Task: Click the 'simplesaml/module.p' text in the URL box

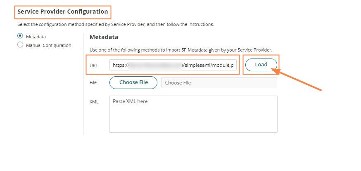Action: click(210, 65)
